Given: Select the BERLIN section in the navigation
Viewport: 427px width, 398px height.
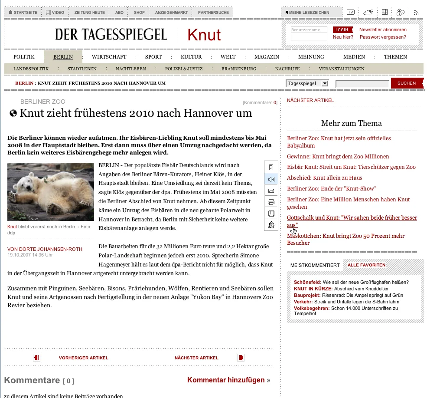Looking at the screenshot, I should (x=63, y=56).
